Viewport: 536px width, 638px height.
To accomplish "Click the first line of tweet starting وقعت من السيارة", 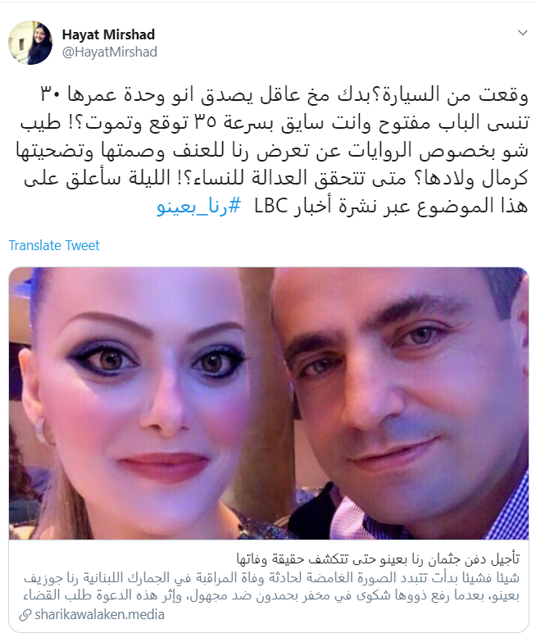I will point(284,94).
